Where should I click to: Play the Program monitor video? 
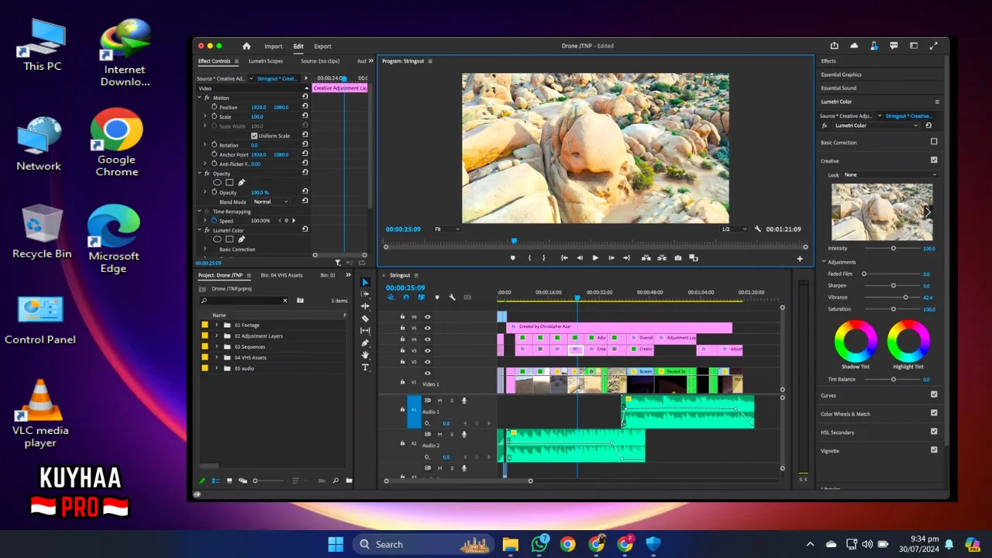[595, 258]
